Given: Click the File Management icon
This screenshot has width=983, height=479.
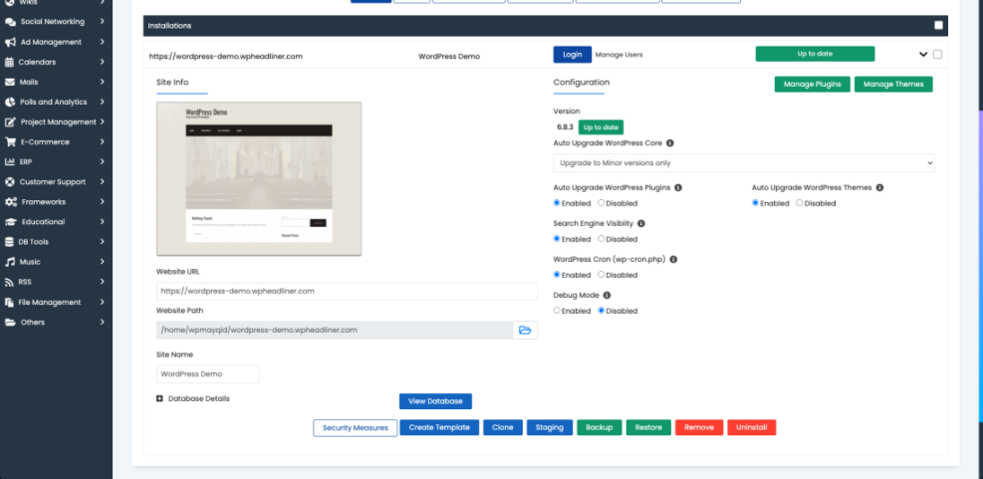Looking at the screenshot, I should [x=9, y=302].
